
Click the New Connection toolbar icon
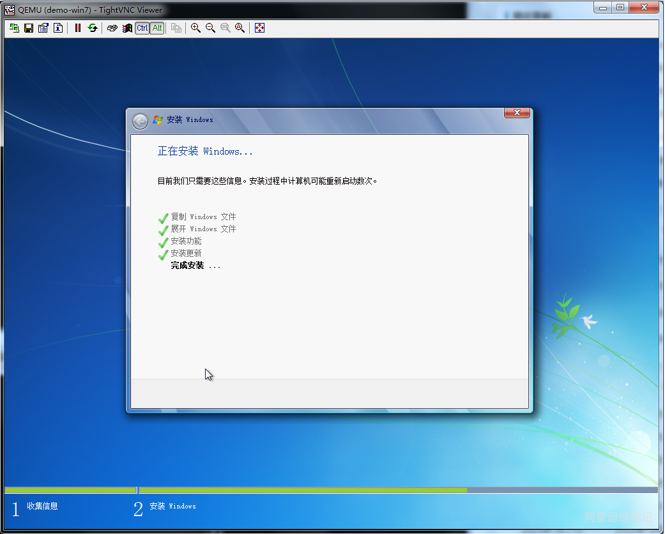[x=14, y=28]
